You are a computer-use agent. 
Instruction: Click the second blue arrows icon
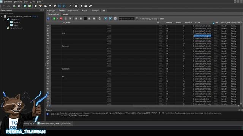pyautogui.click(x=64, y=6)
